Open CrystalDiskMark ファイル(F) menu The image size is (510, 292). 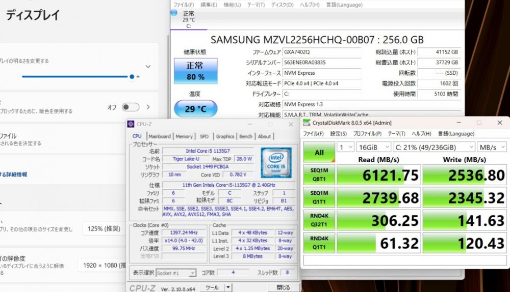click(x=313, y=134)
